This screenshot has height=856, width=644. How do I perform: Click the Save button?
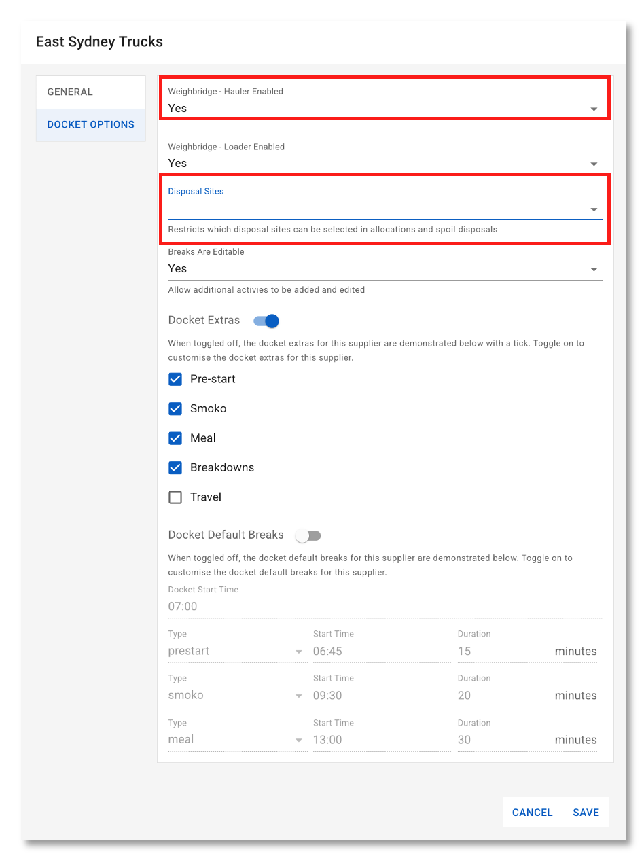586,813
